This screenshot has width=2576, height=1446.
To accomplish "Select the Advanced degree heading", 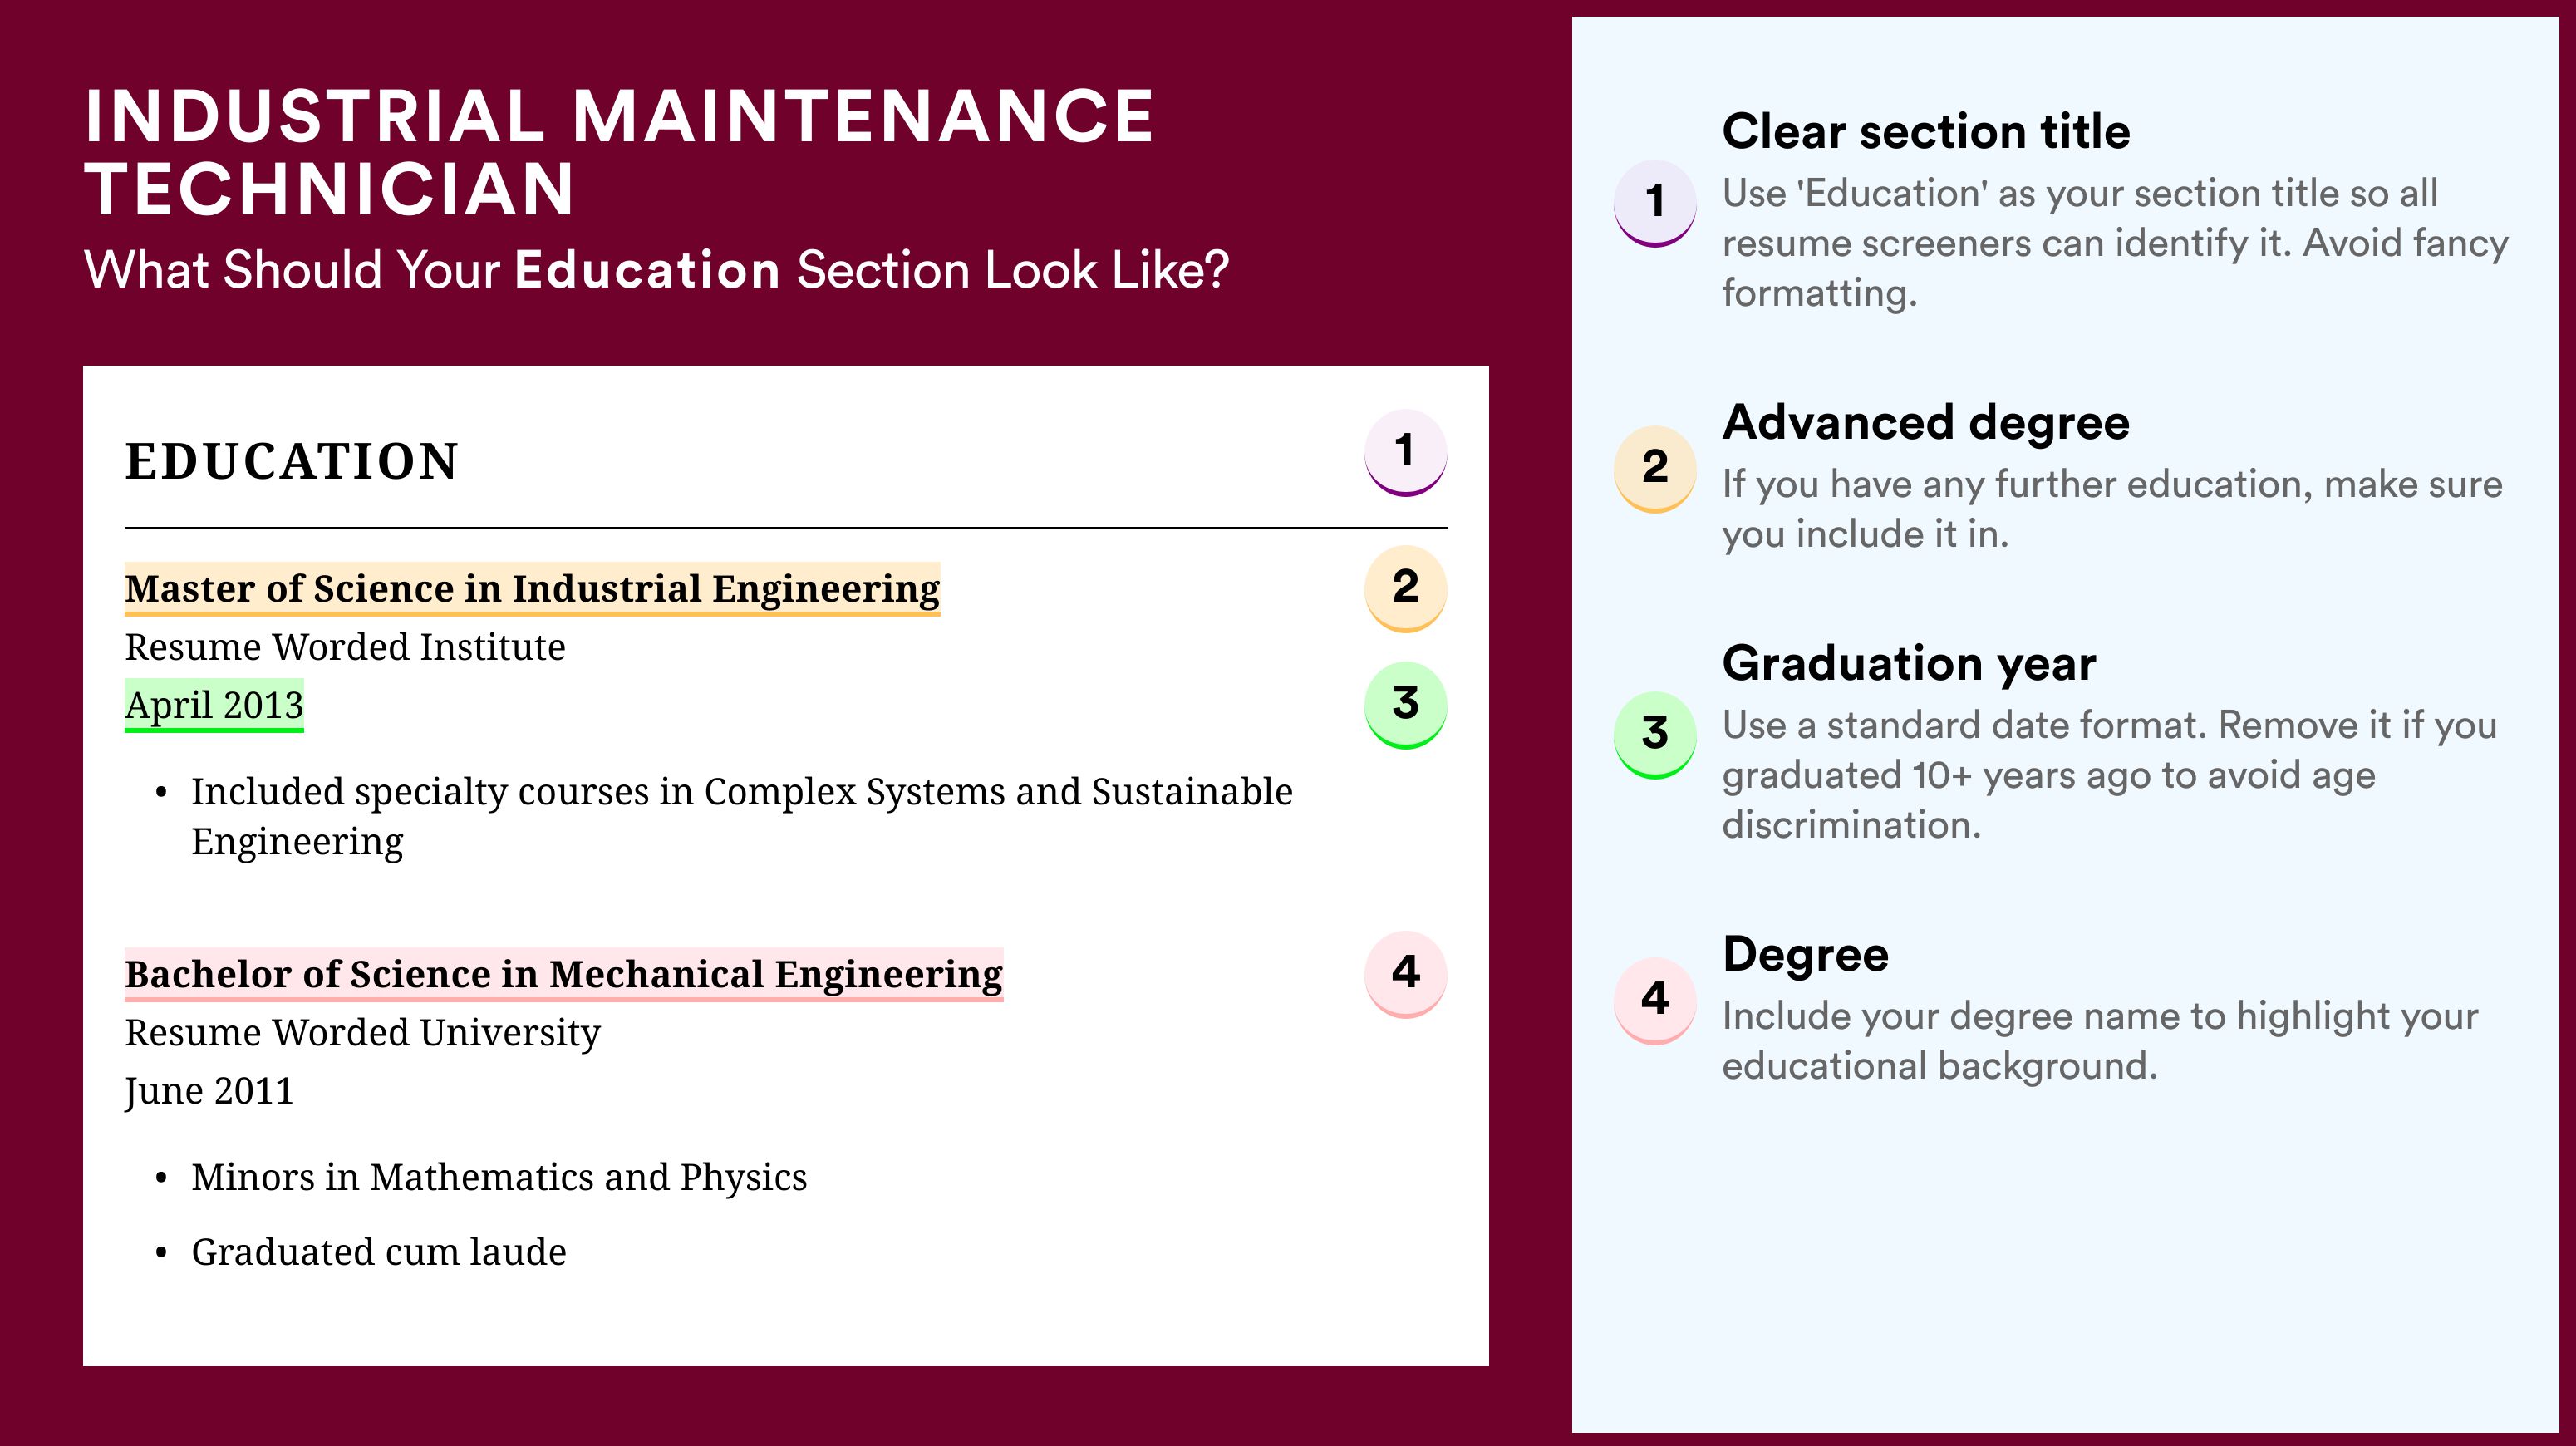I will tap(1926, 424).
